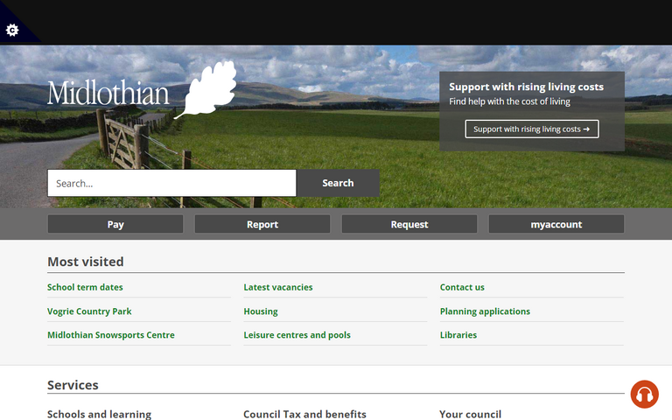
Task: Go to Libraries link
Action: coord(458,335)
